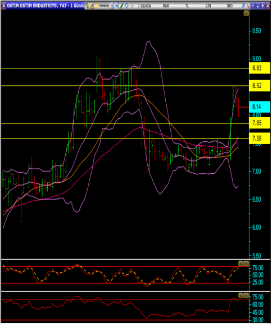The height and width of the screenshot is (324, 272).
Task: Open the 1 Günlük period dropdown
Action: [x=144, y=6]
